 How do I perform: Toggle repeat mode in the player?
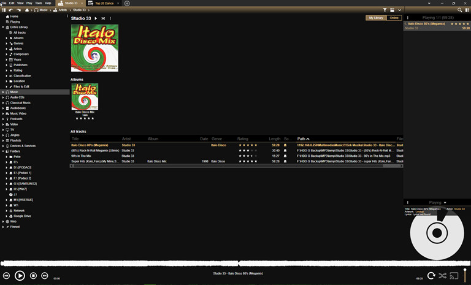coord(431,276)
